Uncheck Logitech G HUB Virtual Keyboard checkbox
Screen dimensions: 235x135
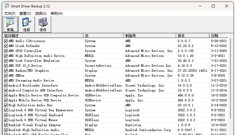pos(6,115)
